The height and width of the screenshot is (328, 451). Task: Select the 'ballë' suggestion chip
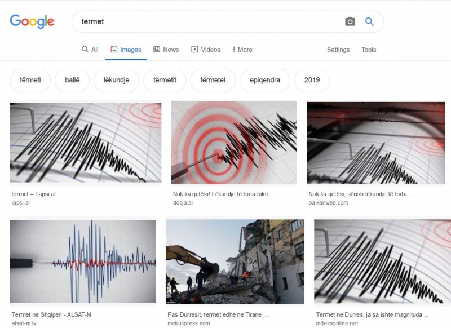(x=72, y=80)
